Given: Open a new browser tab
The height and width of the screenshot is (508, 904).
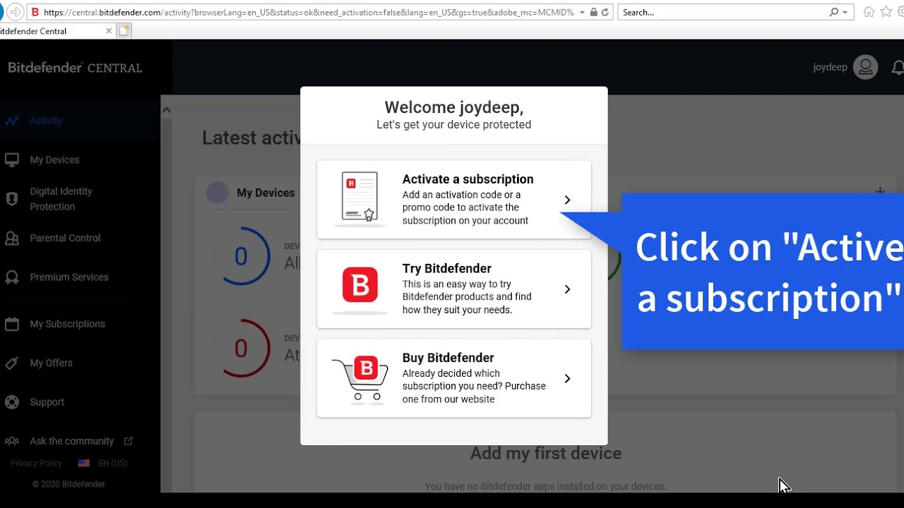Looking at the screenshot, I should pos(124,30).
